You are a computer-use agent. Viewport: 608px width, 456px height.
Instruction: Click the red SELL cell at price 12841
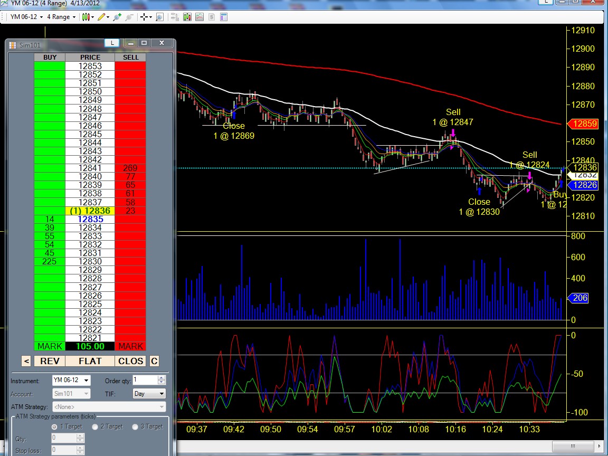point(130,168)
